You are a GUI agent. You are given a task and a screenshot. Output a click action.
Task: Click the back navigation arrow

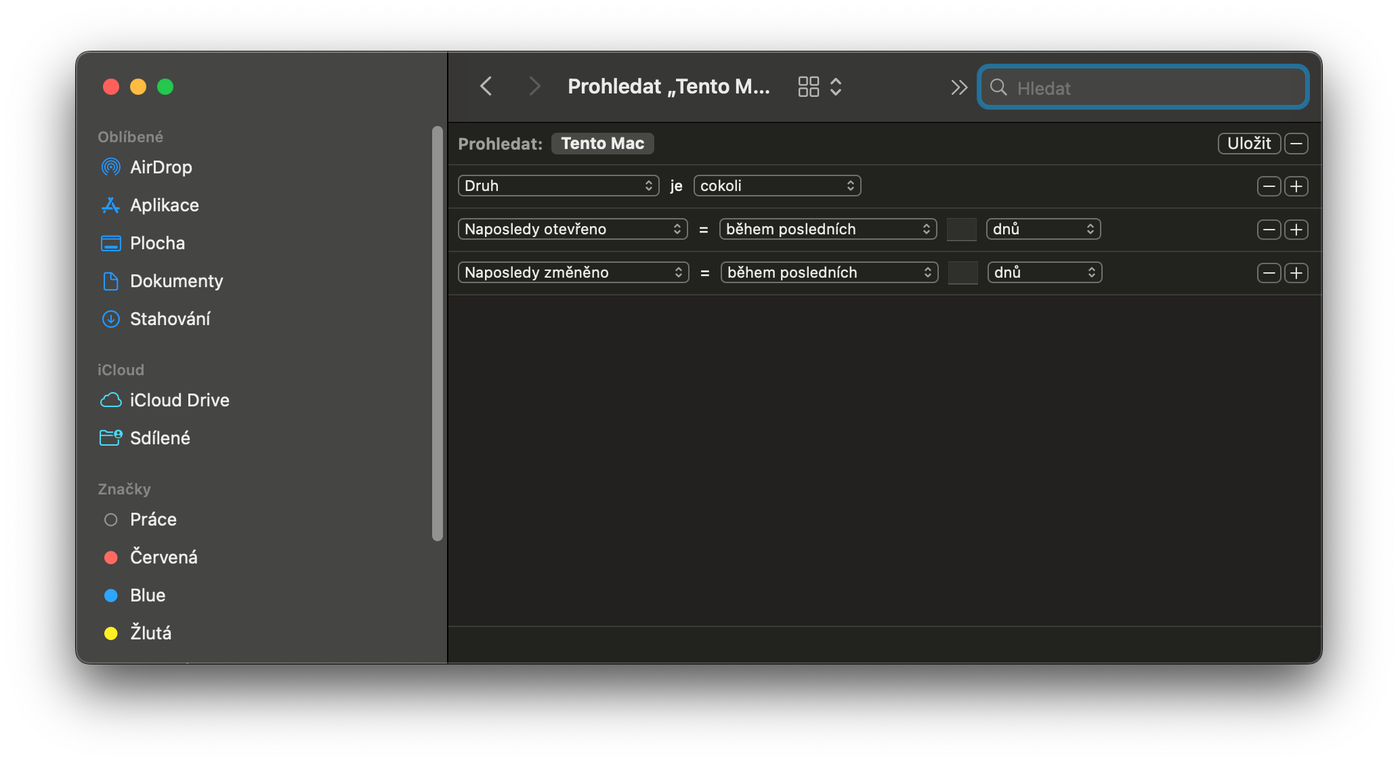tap(486, 87)
